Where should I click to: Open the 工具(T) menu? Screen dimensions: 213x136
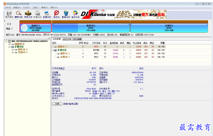click(35, 7)
